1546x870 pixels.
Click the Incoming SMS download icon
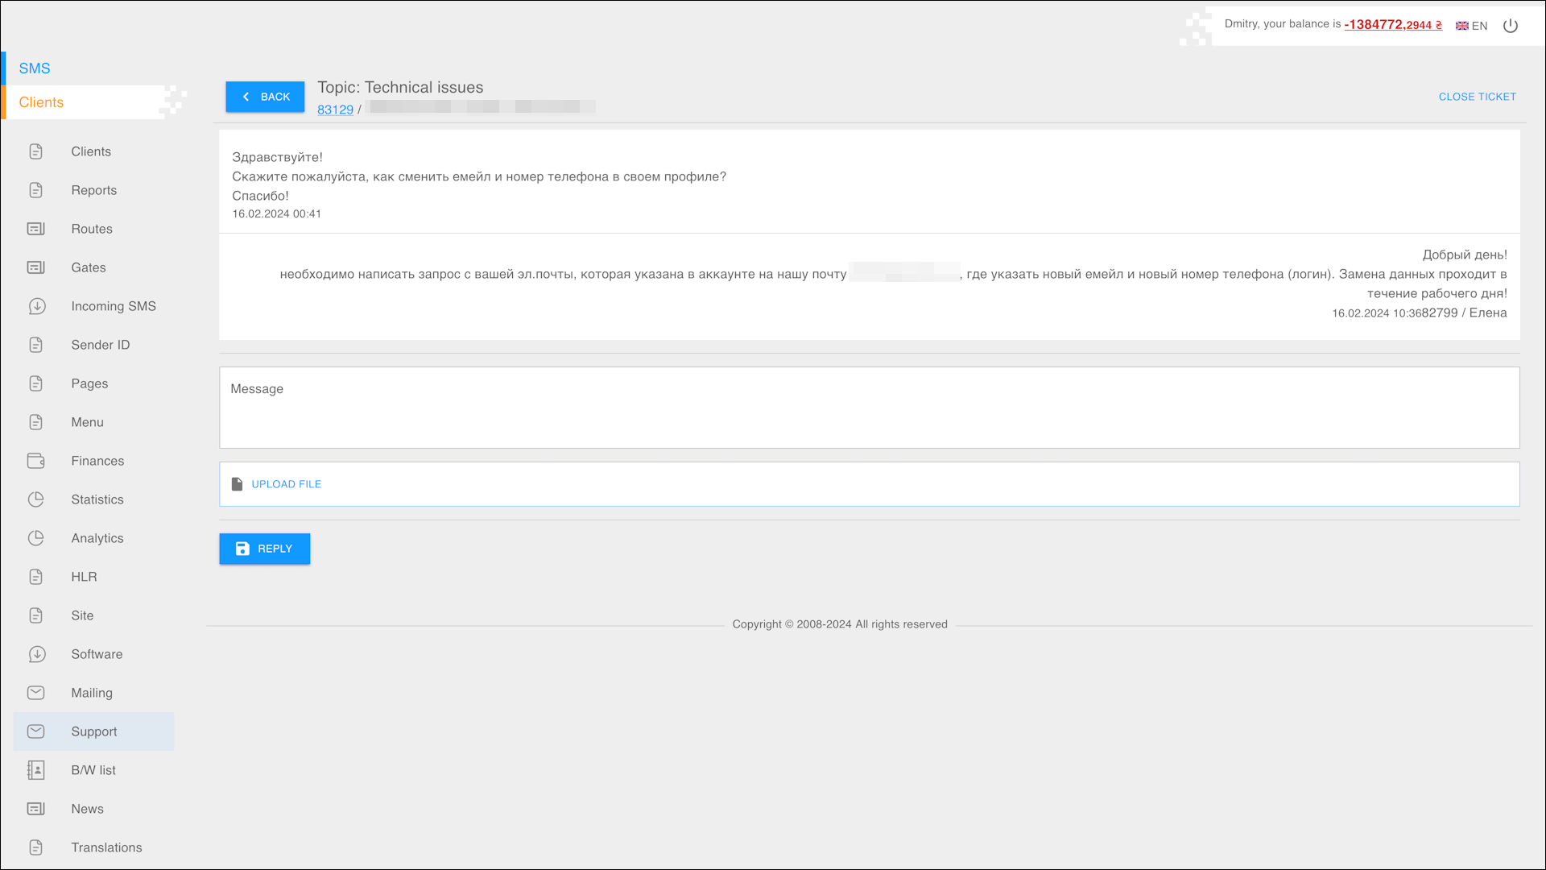36,306
